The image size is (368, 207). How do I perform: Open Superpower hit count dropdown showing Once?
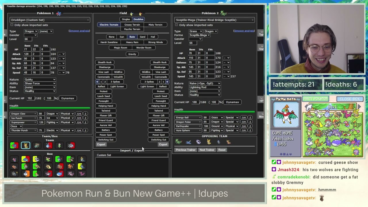pos(16,126)
